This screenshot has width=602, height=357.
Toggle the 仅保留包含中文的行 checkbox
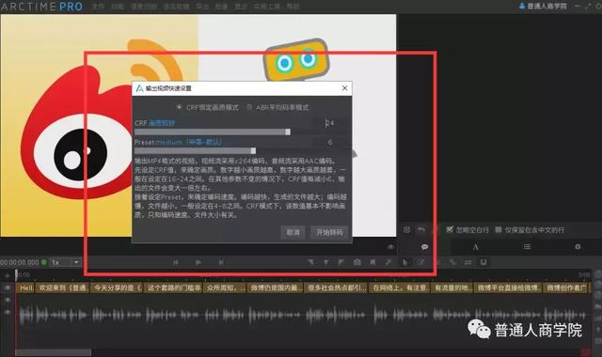(498, 229)
